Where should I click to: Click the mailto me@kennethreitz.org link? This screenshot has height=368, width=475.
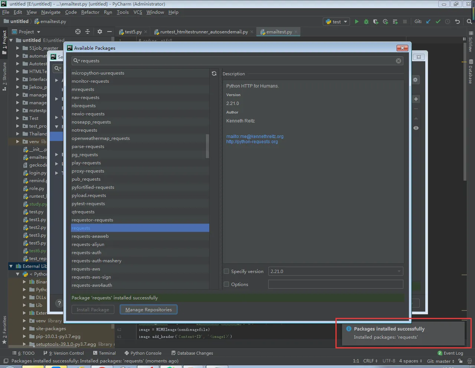click(255, 137)
